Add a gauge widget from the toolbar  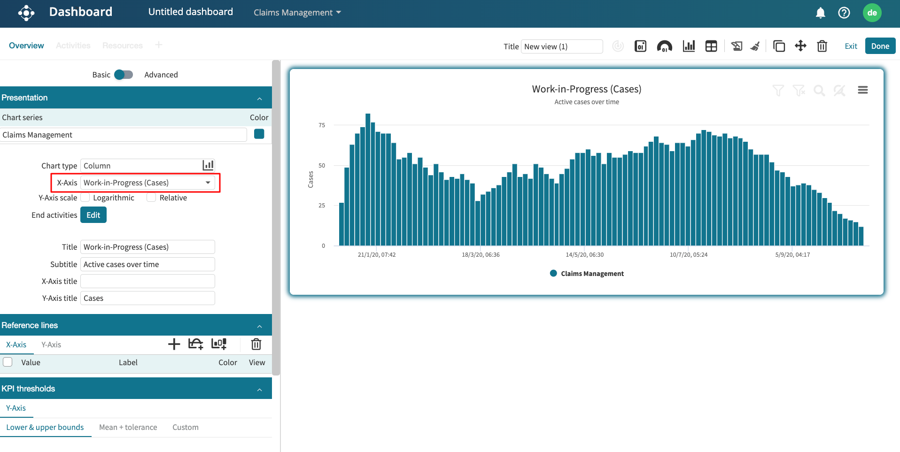(664, 46)
